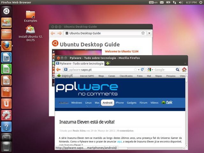
Task: Click the Firefox icon in the launcher
Action: click(6, 46)
